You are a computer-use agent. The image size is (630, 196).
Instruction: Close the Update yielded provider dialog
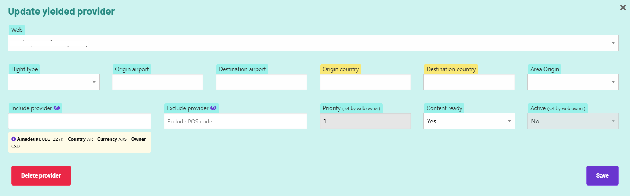623,8
